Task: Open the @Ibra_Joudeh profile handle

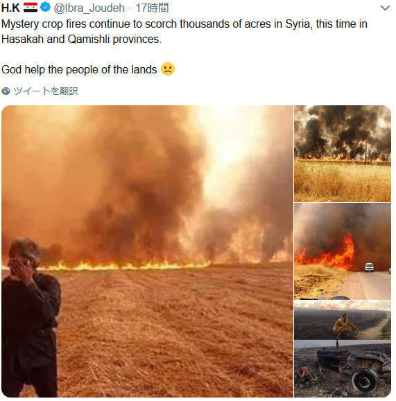Action: click(89, 8)
